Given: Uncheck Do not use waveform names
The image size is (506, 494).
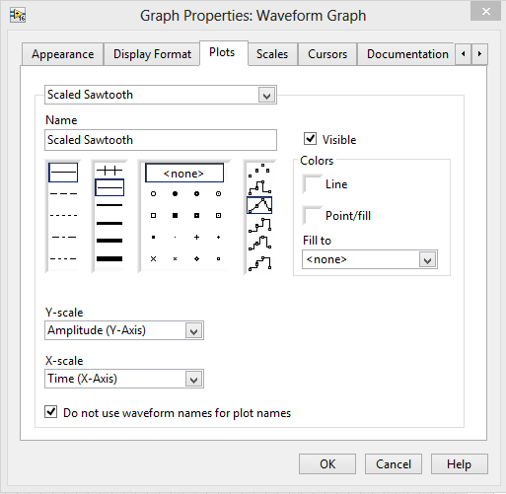Looking at the screenshot, I should point(51,412).
